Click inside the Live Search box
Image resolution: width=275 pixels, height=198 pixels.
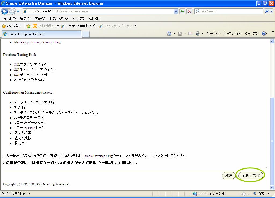[229, 11]
